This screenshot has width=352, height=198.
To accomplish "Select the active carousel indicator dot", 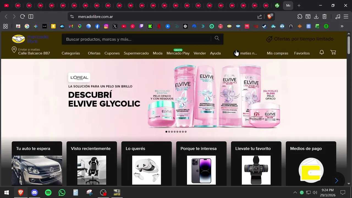I will click(x=166, y=132).
